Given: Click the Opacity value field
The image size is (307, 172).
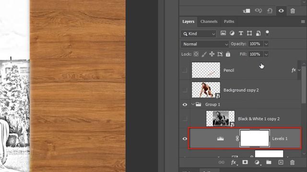Looking at the screenshot, I should (x=256, y=44).
